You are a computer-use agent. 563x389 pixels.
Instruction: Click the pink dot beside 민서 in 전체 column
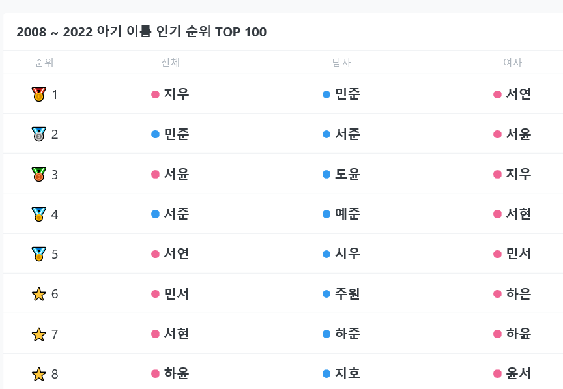155,294
